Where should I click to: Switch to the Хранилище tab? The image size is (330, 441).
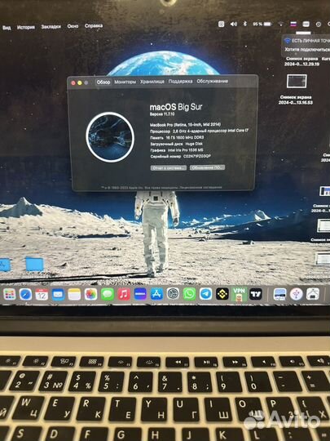coord(152,82)
